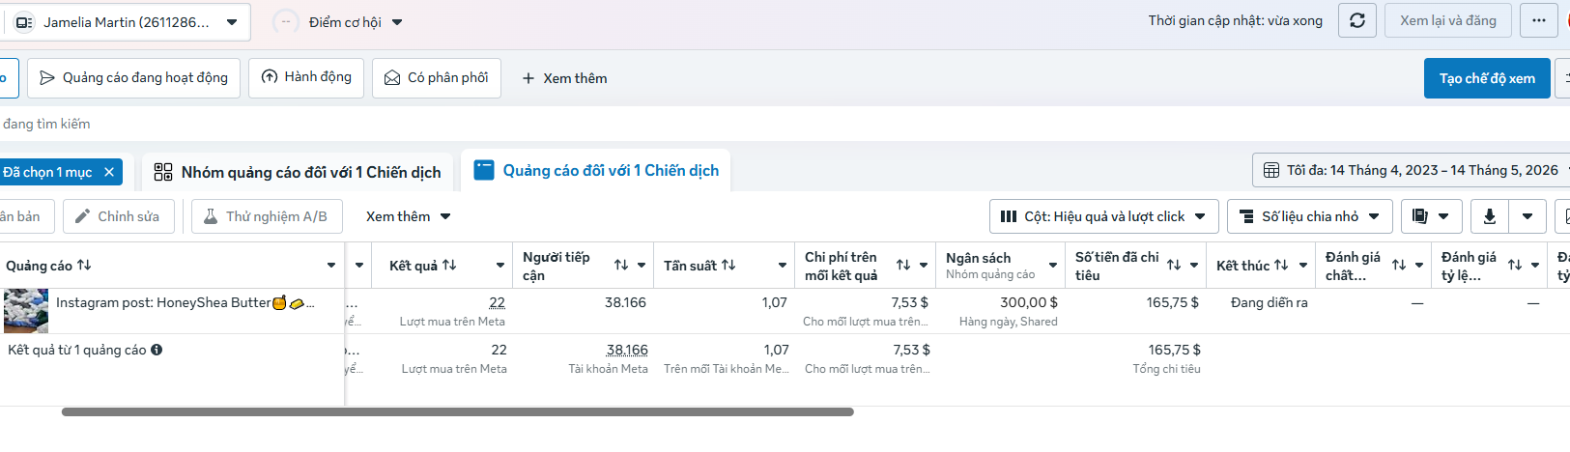Expand the export options arrow
The height and width of the screenshot is (452, 1570).
tap(1527, 216)
